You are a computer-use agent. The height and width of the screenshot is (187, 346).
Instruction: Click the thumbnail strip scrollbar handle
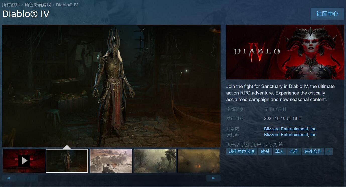[27, 178]
